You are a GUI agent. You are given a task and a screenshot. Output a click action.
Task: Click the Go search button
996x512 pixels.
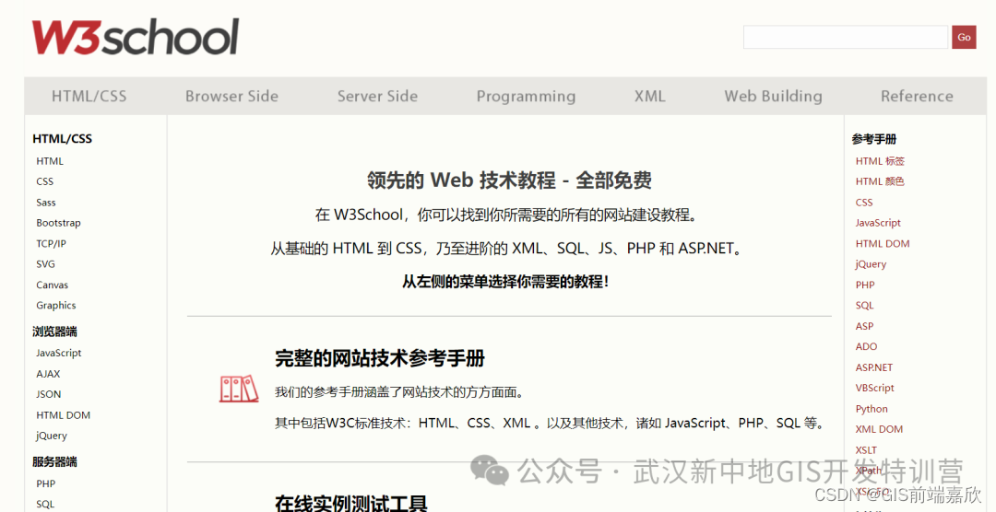pos(964,37)
